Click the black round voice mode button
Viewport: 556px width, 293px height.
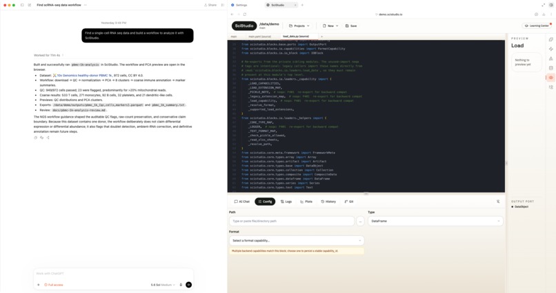(188, 285)
